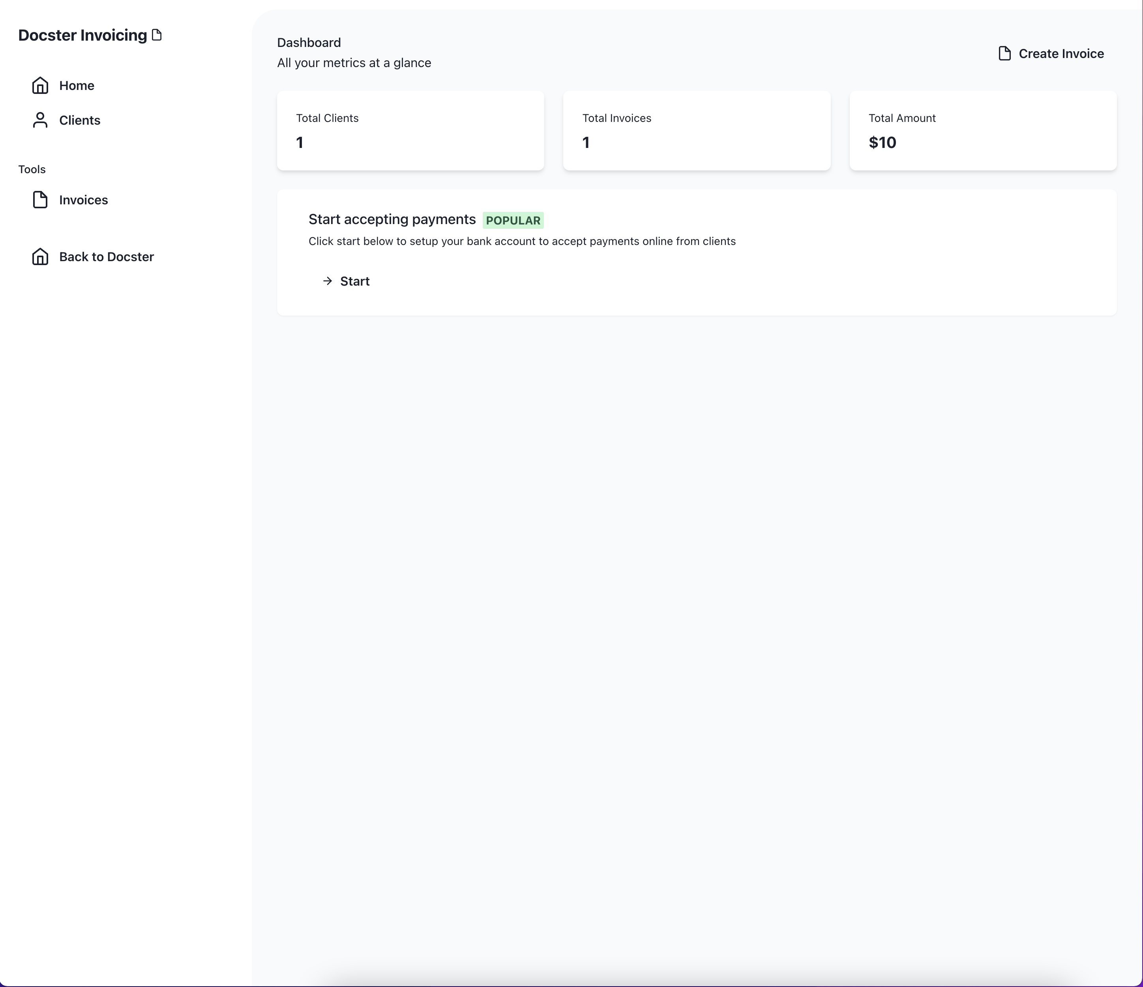
Task: Select the Invoices tool in the sidebar
Action: [x=83, y=200]
